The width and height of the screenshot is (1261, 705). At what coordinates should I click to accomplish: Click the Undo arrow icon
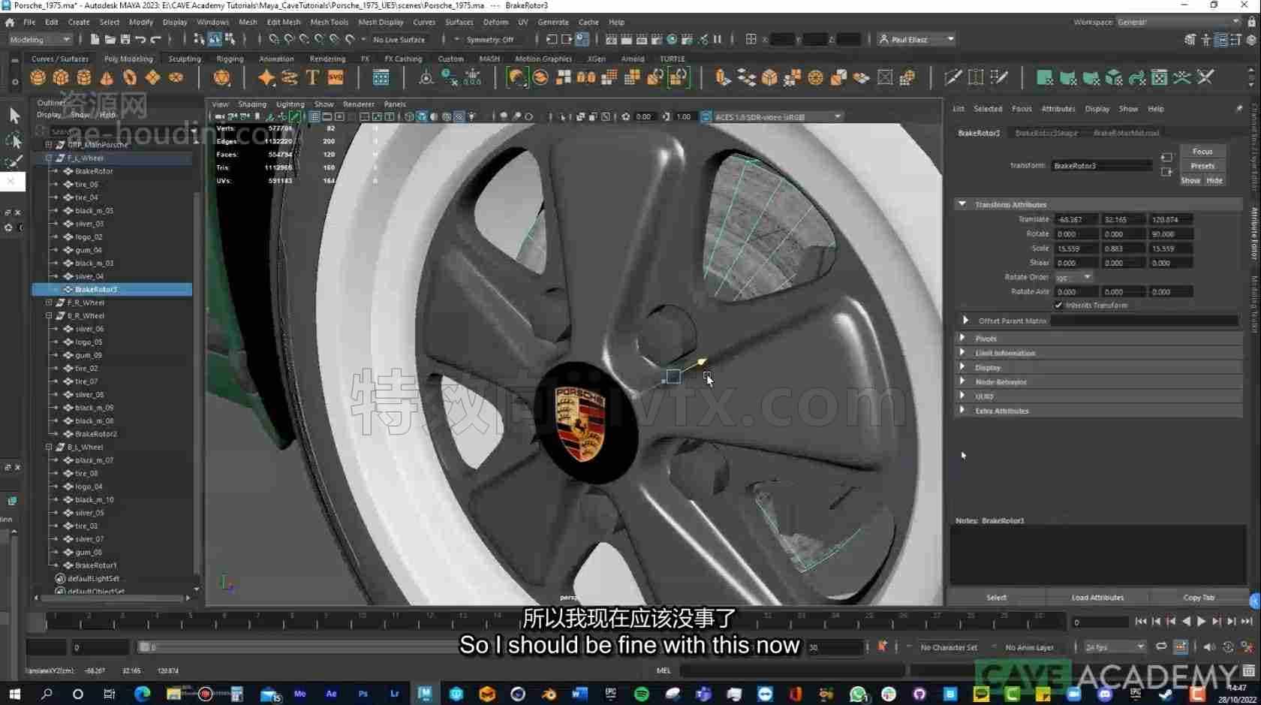pos(140,39)
